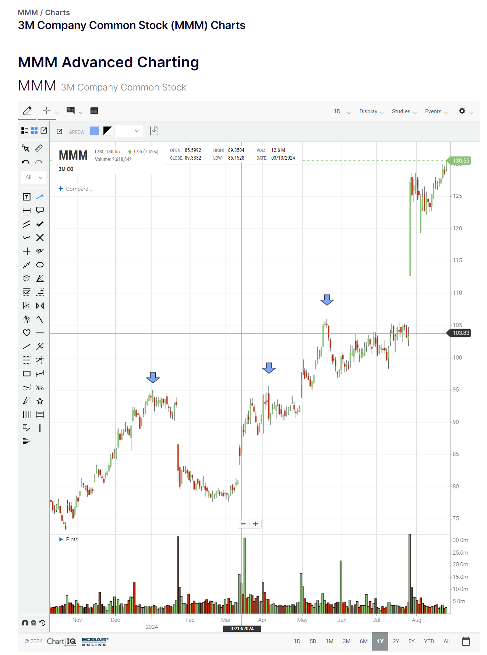Viewport: 487px width, 655px height.
Task: Set range to 6M
Action: [x=364, y=641]
